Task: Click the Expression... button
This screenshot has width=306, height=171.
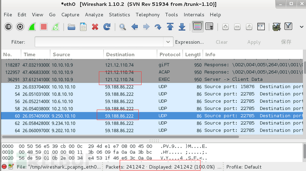Action: pyautogui.click(x=189, y=42)
